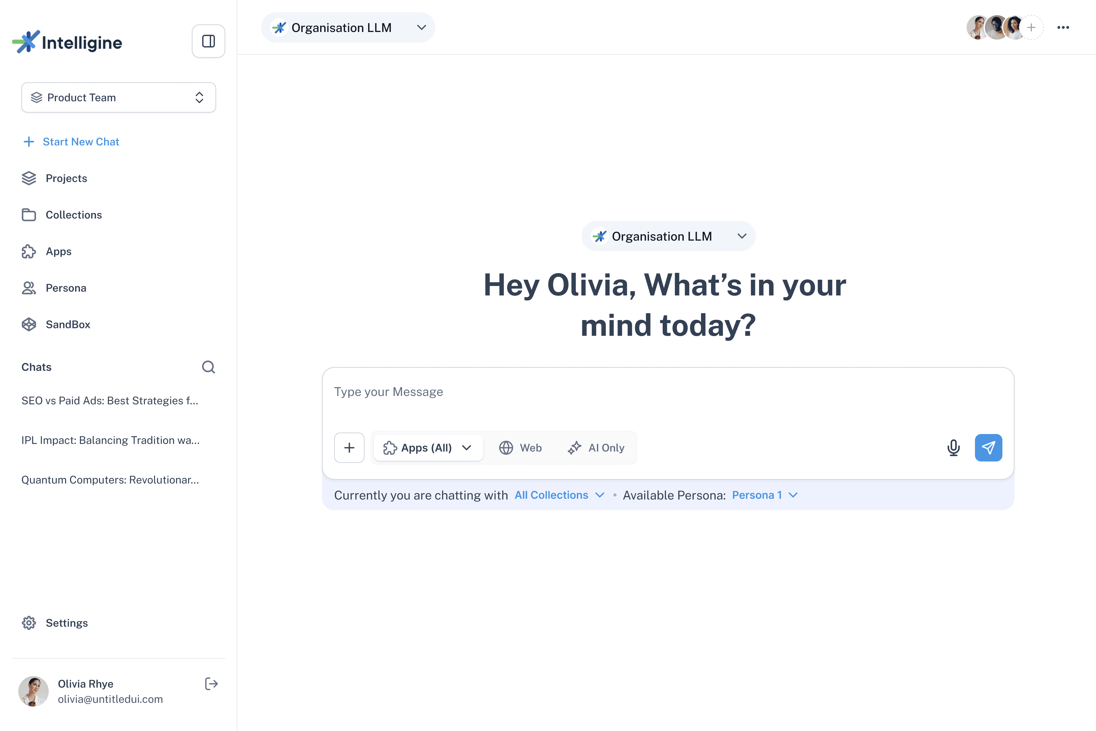Open Product Team workspace selector
The height and width of the screenshot is (731, 1096).
point(118,97)
